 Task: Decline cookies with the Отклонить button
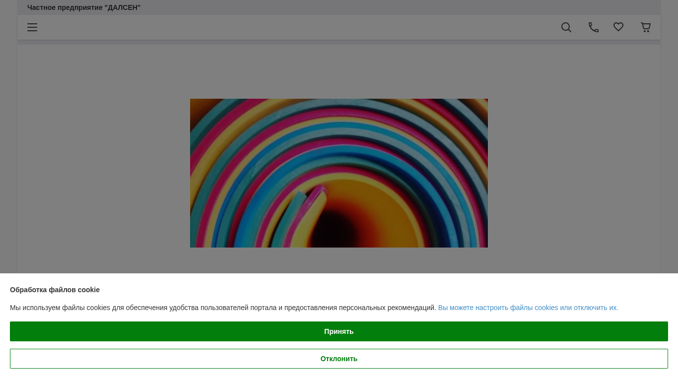click(339, 359)
